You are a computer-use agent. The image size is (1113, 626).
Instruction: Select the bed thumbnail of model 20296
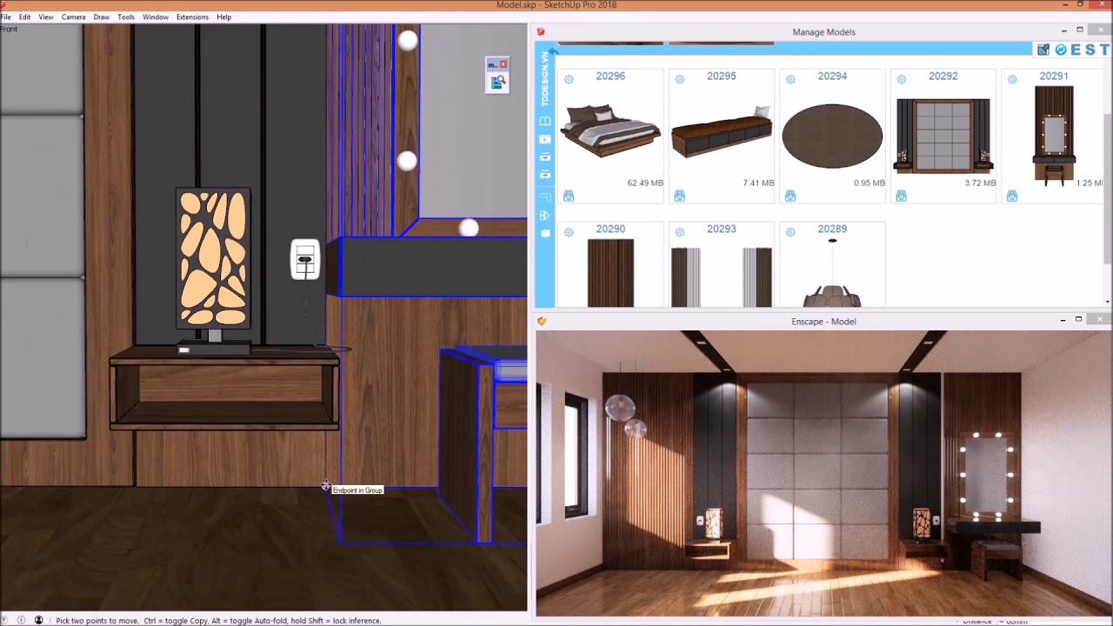click(610, 130)
